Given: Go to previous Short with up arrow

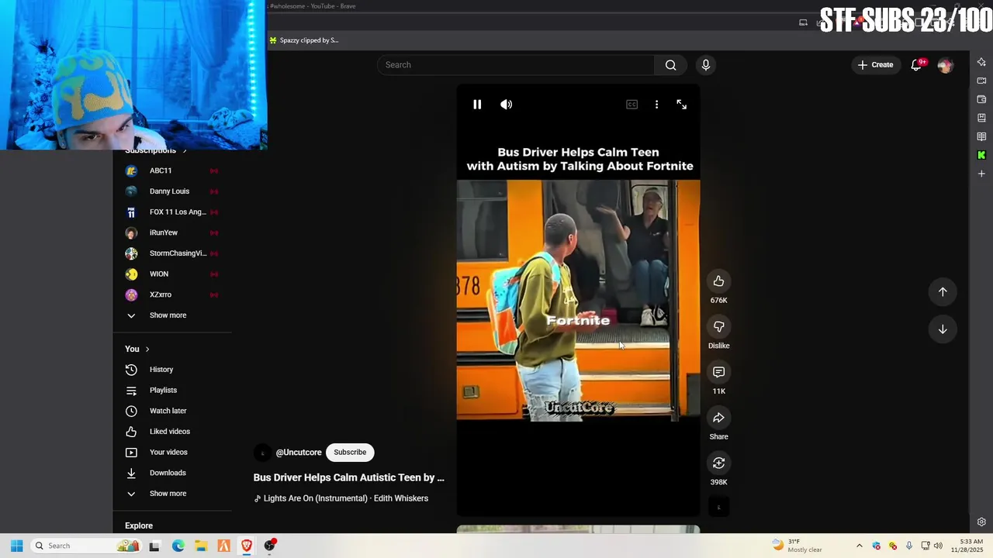Looking at the screenshot, I should (943, 292).
